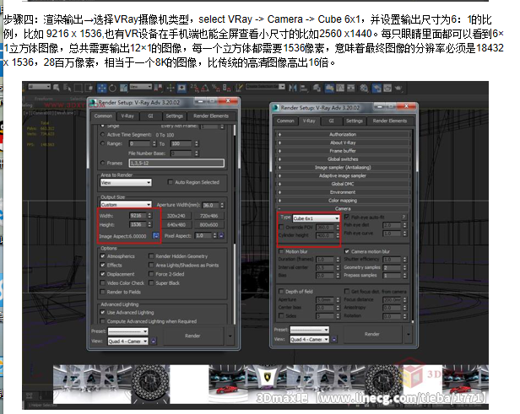Toggle Angle Snap icon
This screenshot has height=414, width=520.
pyautogui.click(x=205, y=88)
